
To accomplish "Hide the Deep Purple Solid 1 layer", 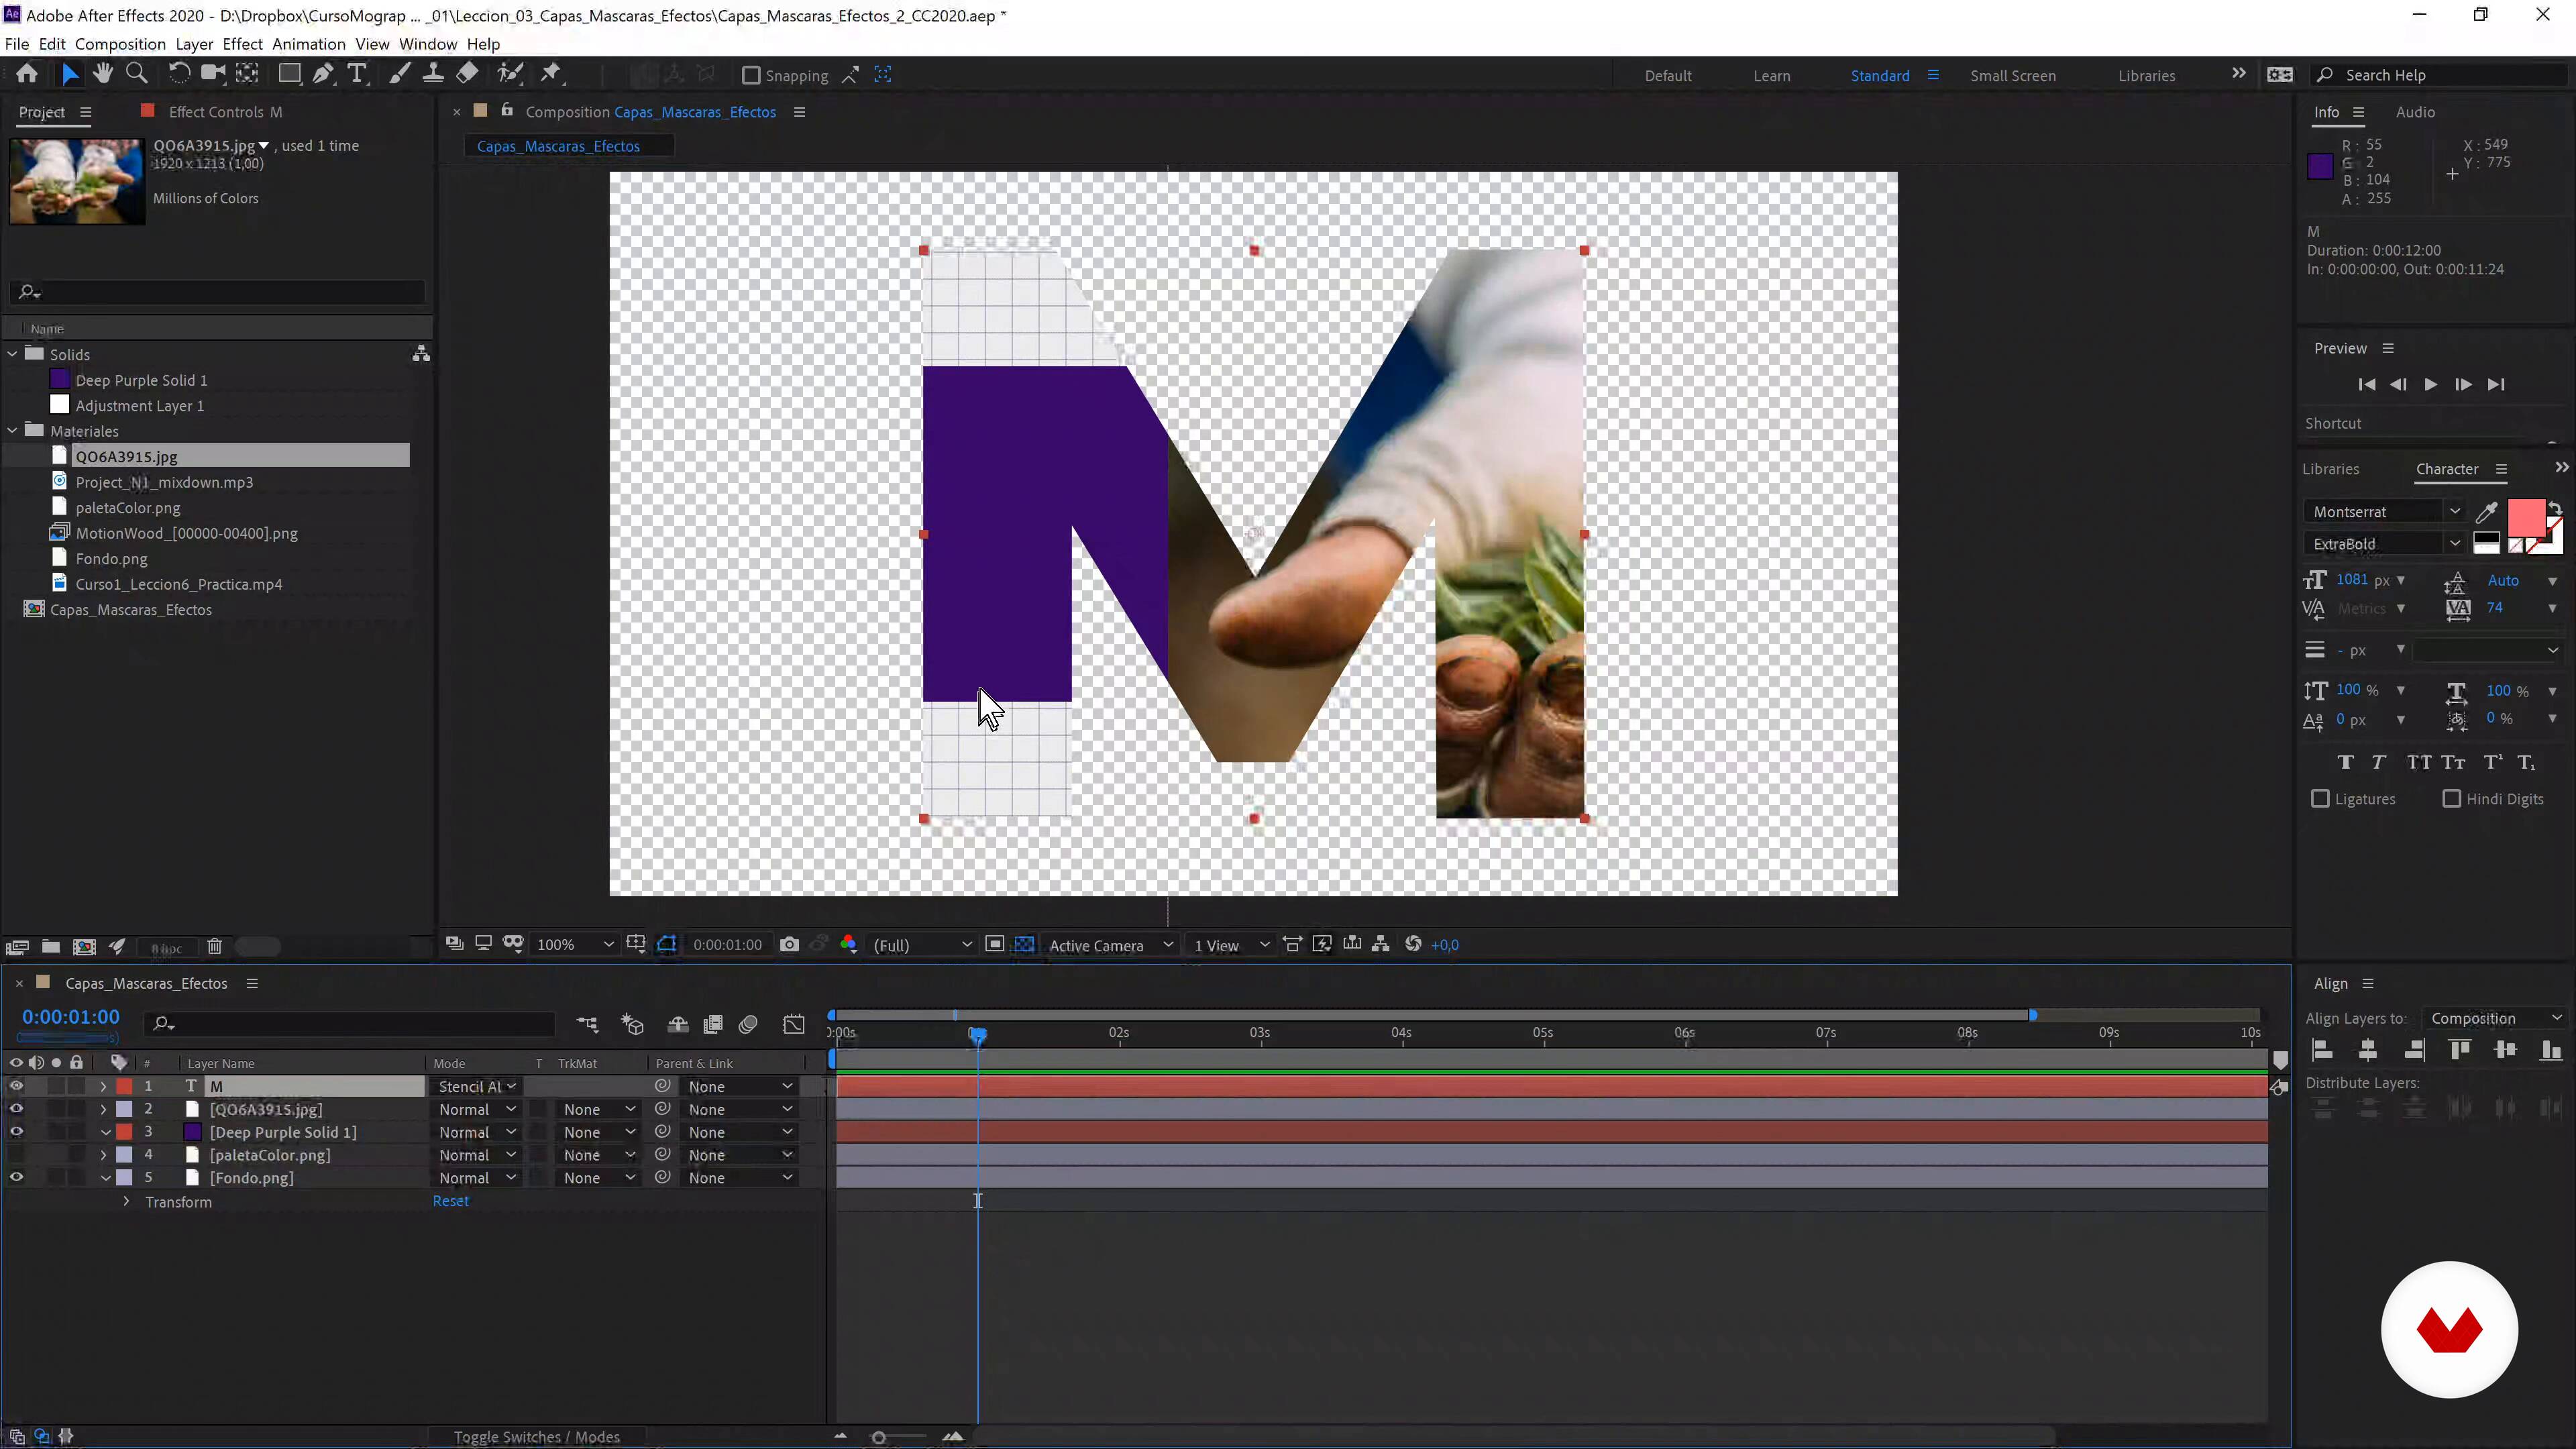I will [16, 1132].
